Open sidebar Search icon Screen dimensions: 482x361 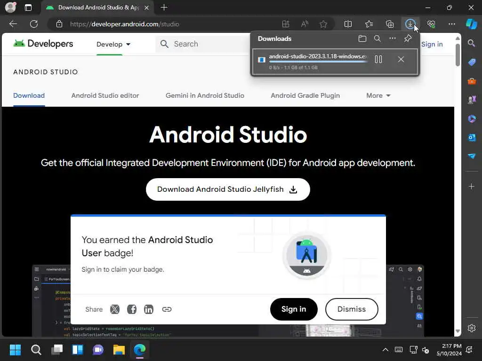[472, 43]
